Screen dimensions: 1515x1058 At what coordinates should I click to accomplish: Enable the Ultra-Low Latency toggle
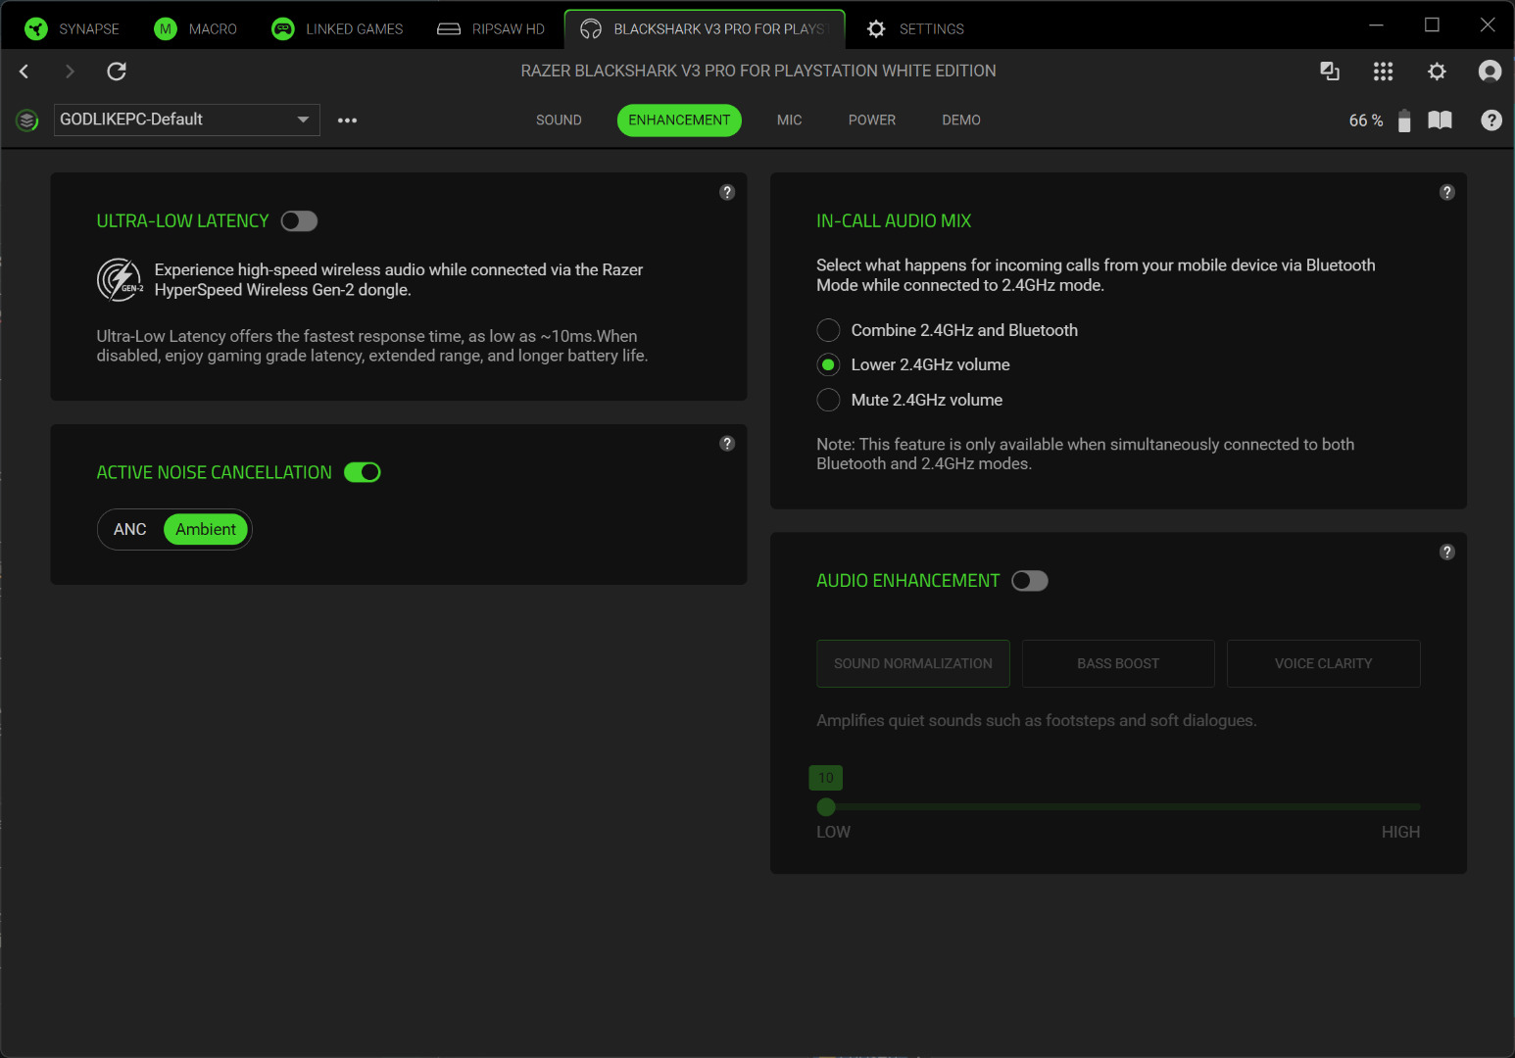click(299, 221)
